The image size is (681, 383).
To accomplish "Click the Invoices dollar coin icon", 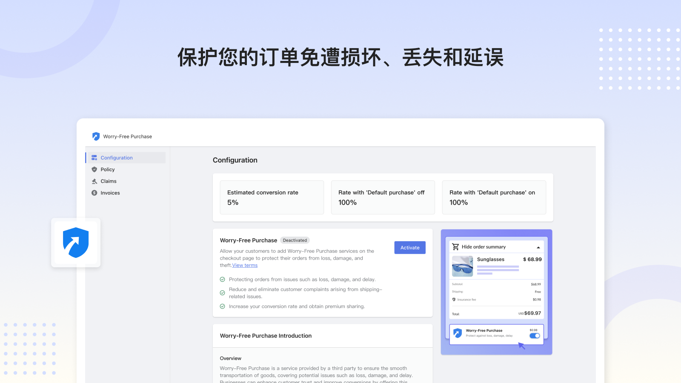I will tap(94, 193).
